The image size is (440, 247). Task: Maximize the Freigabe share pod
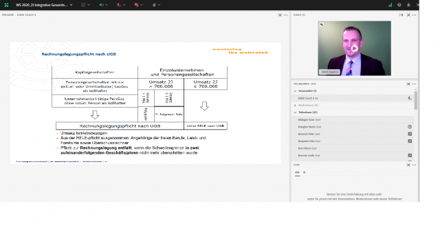coord(280,15)
